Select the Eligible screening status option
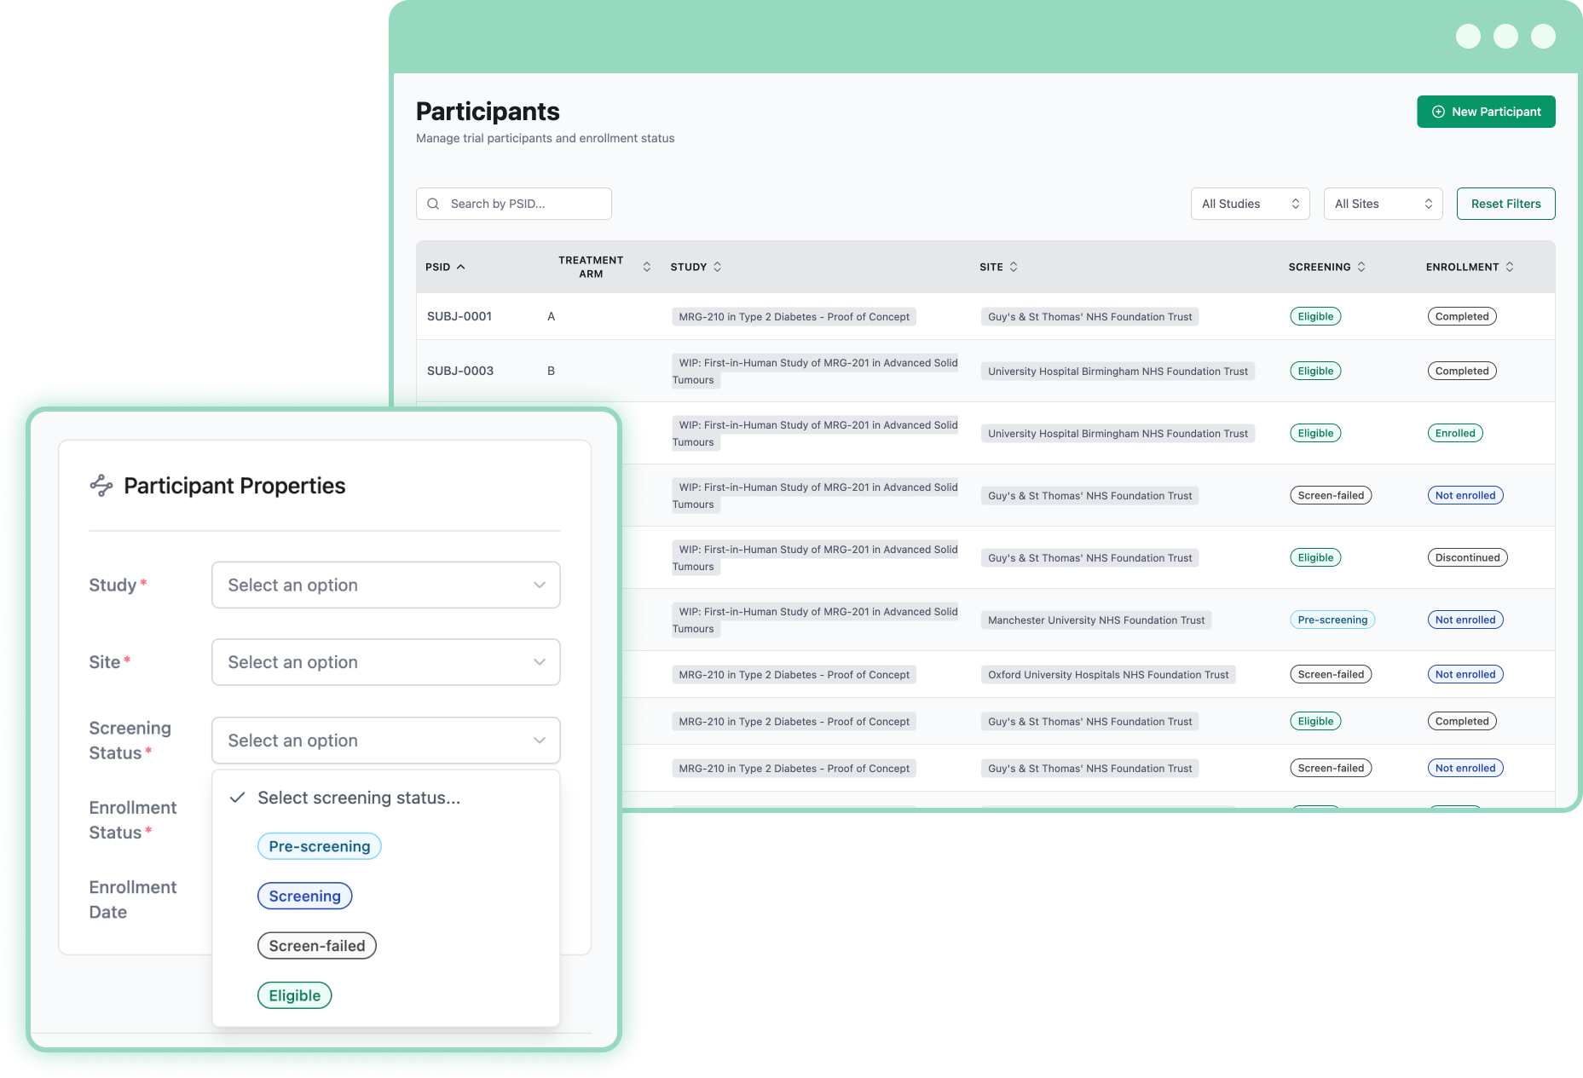1583x1078 pixels. coord(294,994)
